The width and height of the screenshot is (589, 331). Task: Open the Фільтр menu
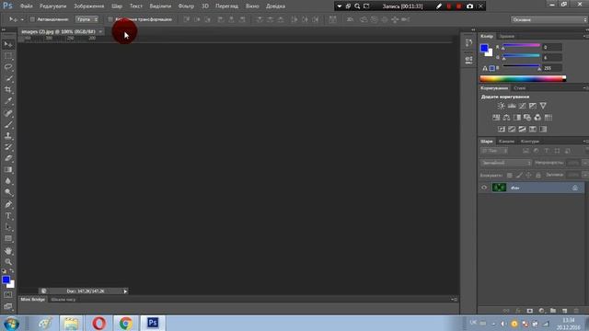coord(186,6)
